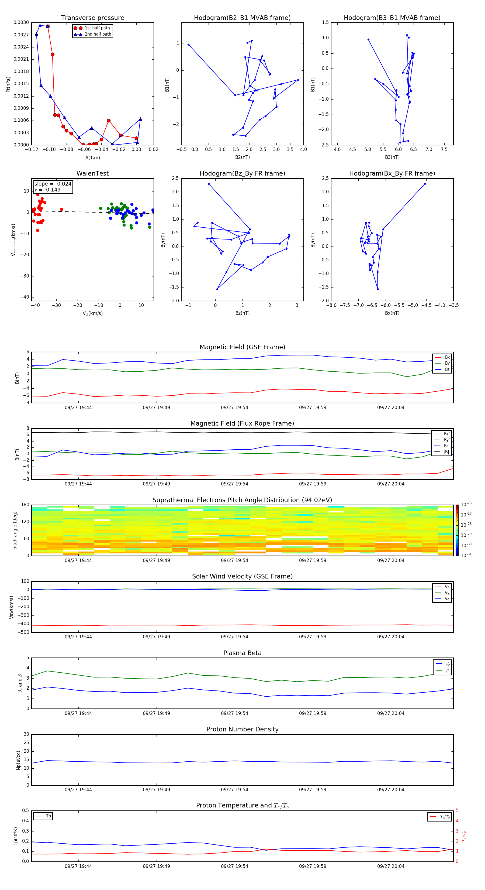
Task: Click the 'Magnetic Field (Flux Rope Frame)' title
Action: (242, 424)
